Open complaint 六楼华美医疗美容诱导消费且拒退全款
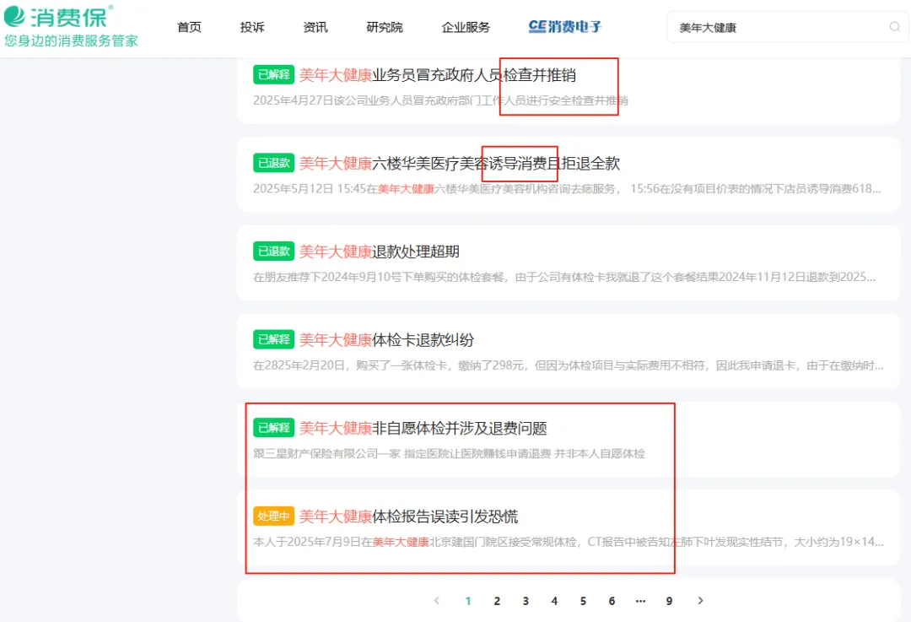Viewport: 911px width, 622px height. coord(460,164)
